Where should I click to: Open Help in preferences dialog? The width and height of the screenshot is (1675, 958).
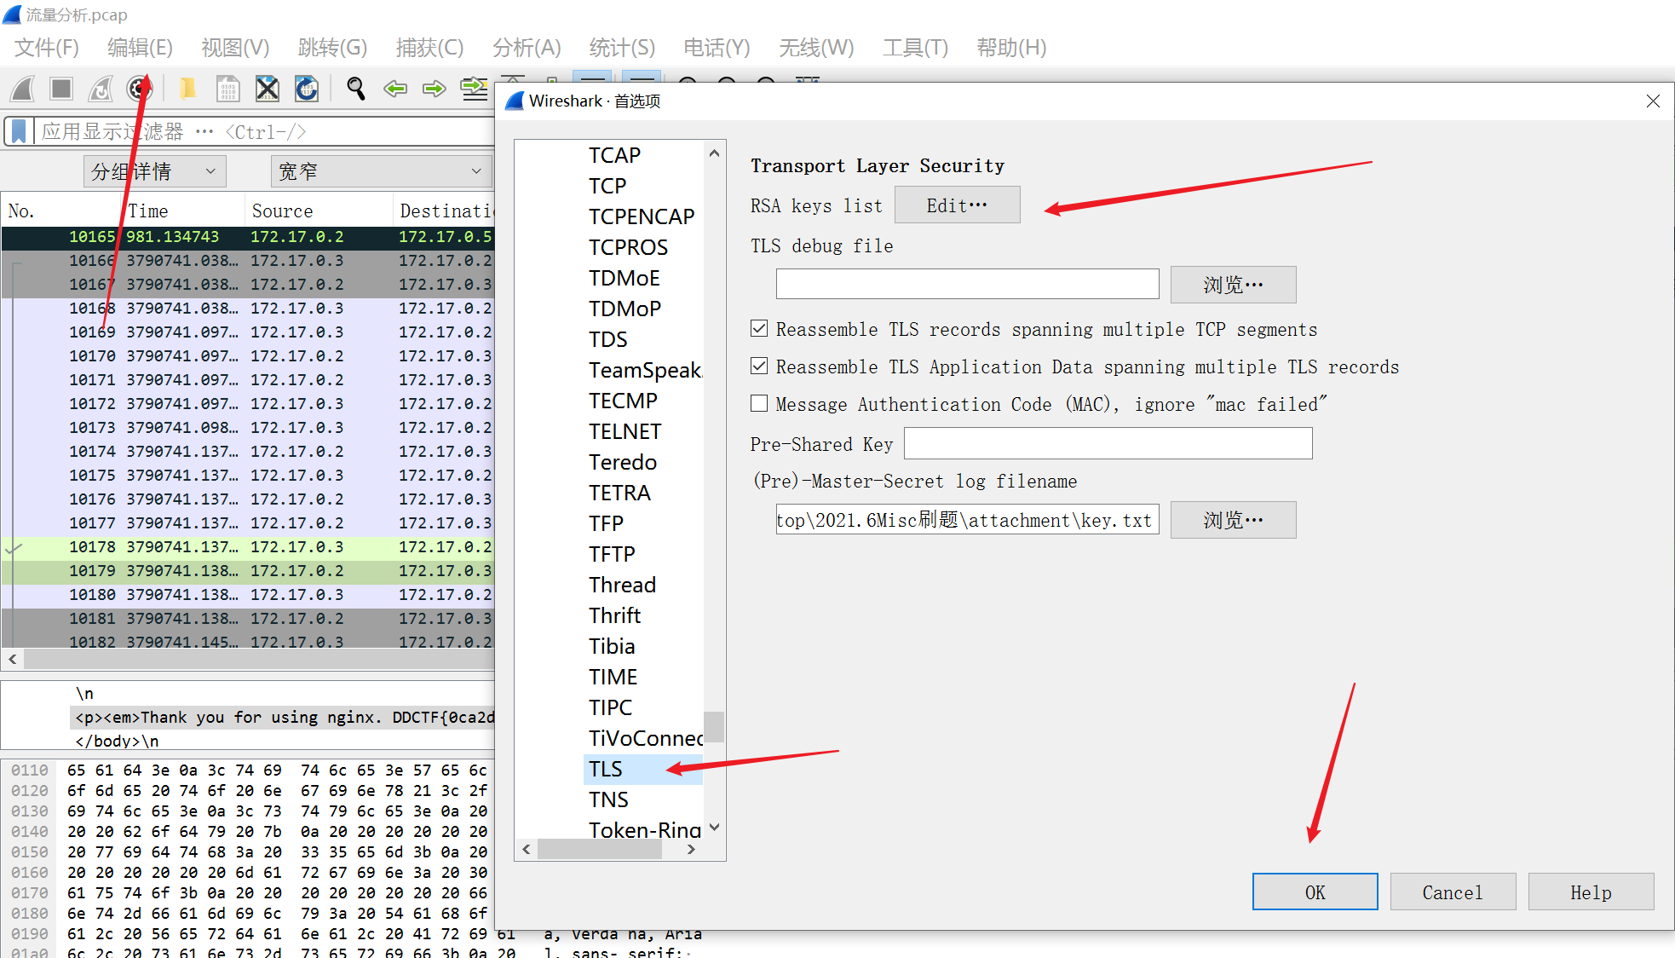pos(1591,892)
